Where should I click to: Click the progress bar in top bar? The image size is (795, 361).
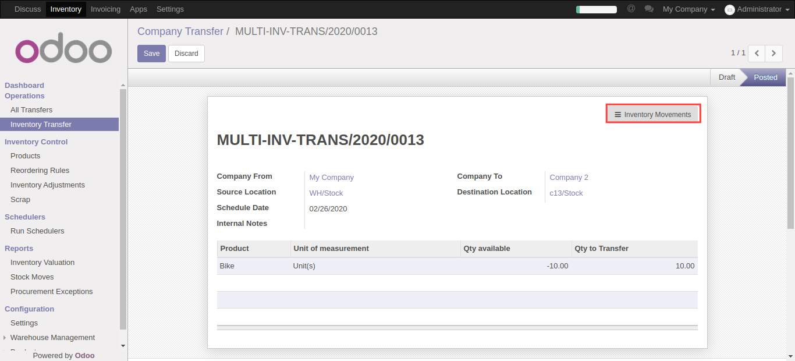596,9
